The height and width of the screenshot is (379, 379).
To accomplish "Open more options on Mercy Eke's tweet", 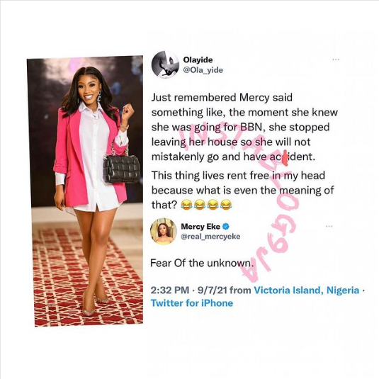I will coord(329,227).
